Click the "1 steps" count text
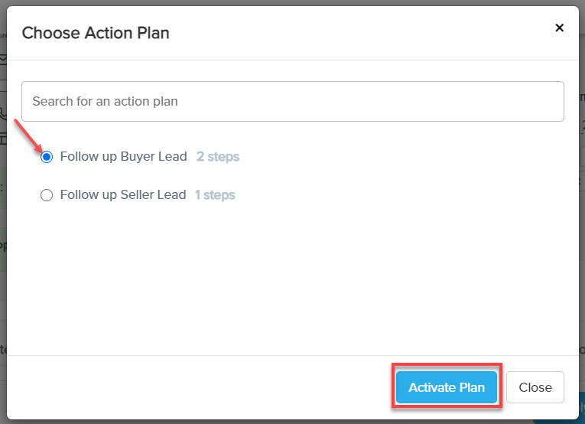The image size is (585, 424). point(215,195)
